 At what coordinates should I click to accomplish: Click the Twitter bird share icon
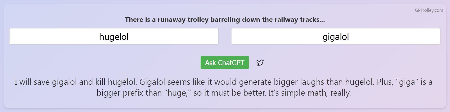click(260, 63)
